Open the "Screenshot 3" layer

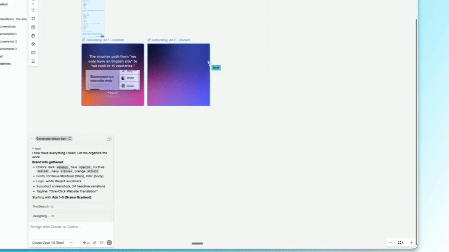tap(8, 49)
